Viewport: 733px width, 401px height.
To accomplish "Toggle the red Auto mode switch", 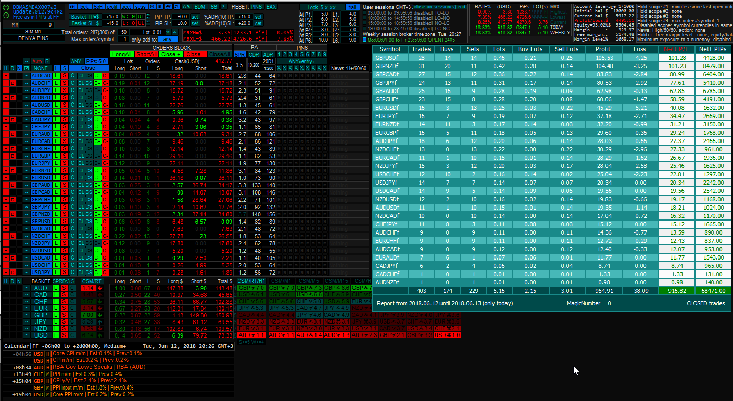I will click(37, 61).
